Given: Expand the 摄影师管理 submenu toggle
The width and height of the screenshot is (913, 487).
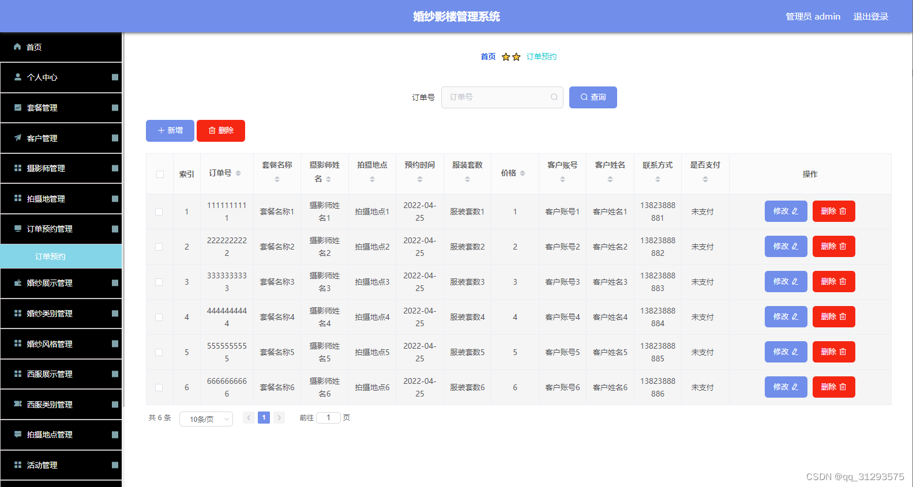Looking at the screenshot, I should pos(115,168).
